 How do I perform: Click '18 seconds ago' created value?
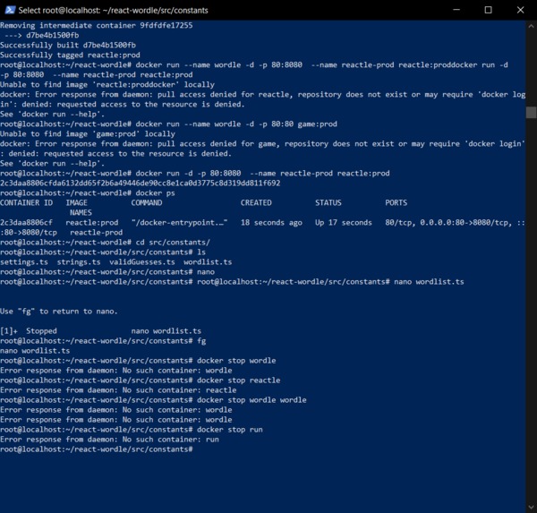[271, 223]
